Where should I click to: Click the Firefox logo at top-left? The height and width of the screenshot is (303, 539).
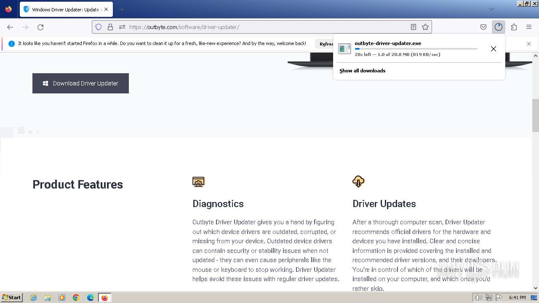point(8,9)
